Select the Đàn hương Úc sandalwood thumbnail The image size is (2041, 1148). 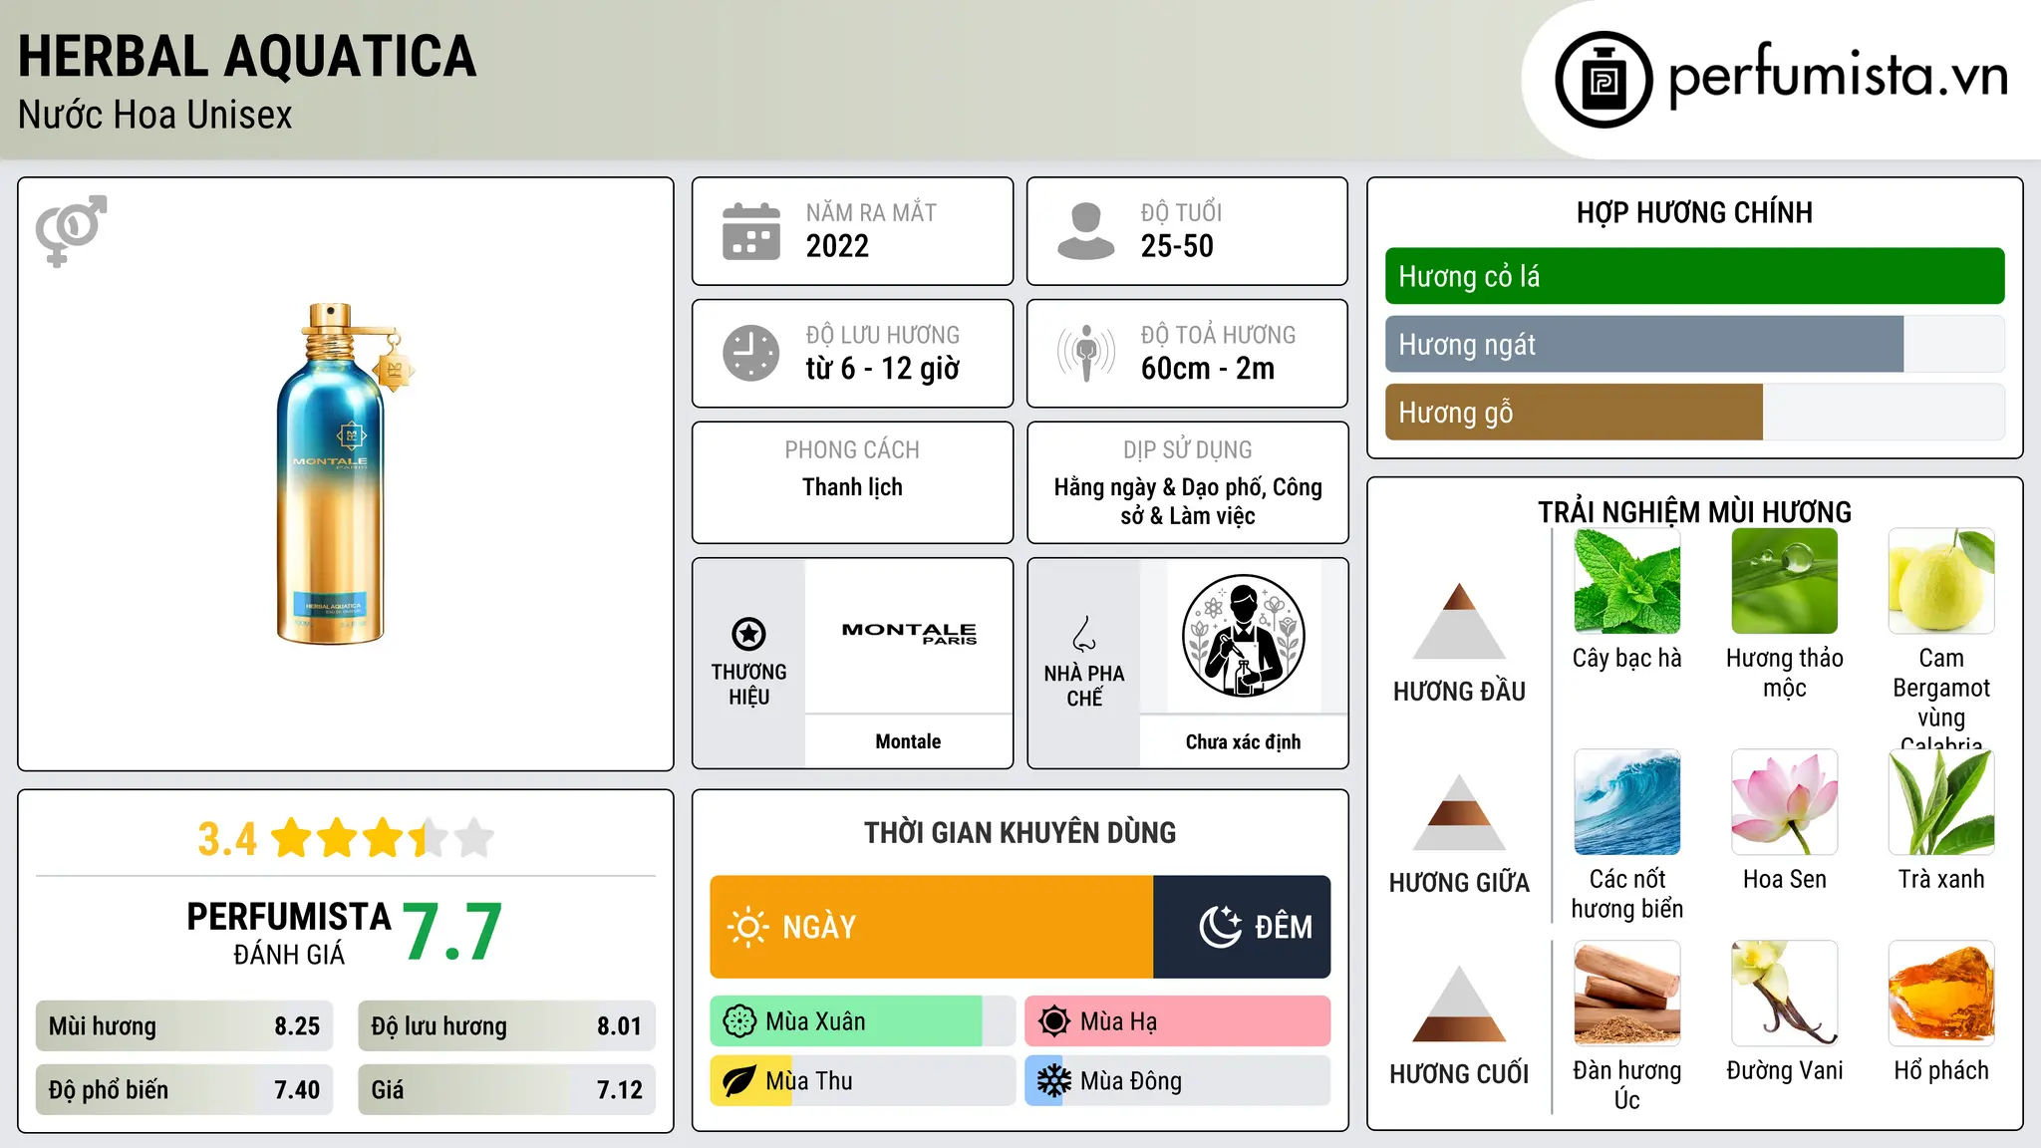tap(1627, 994)
